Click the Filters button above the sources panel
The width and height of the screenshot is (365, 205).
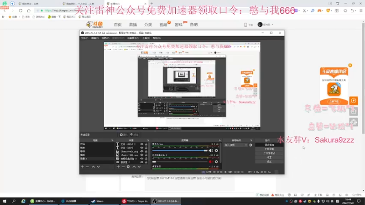coord(134,135)
